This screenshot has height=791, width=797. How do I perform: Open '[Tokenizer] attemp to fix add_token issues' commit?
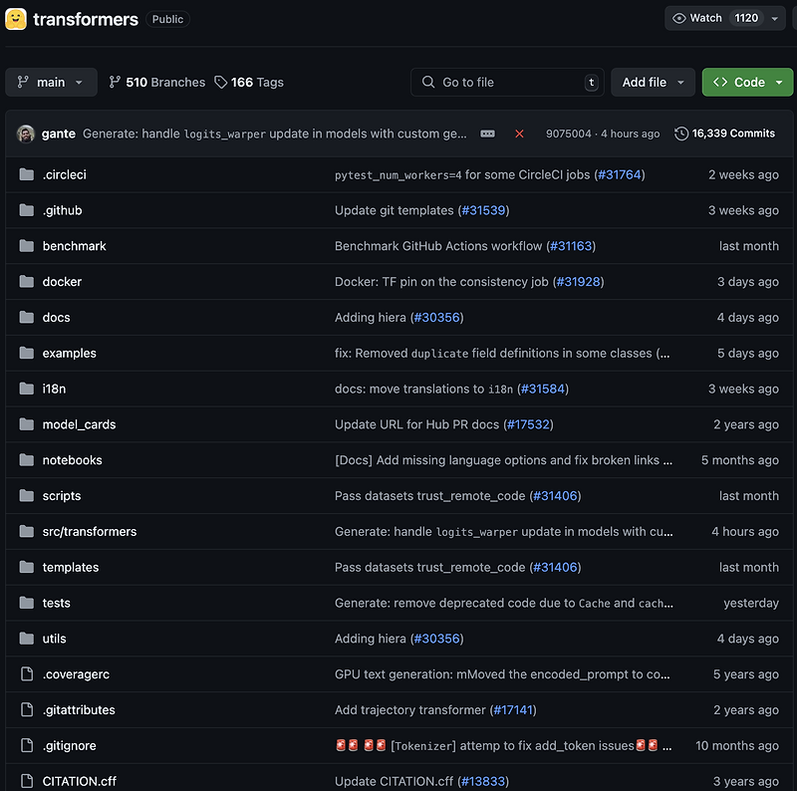coord(503,746)
